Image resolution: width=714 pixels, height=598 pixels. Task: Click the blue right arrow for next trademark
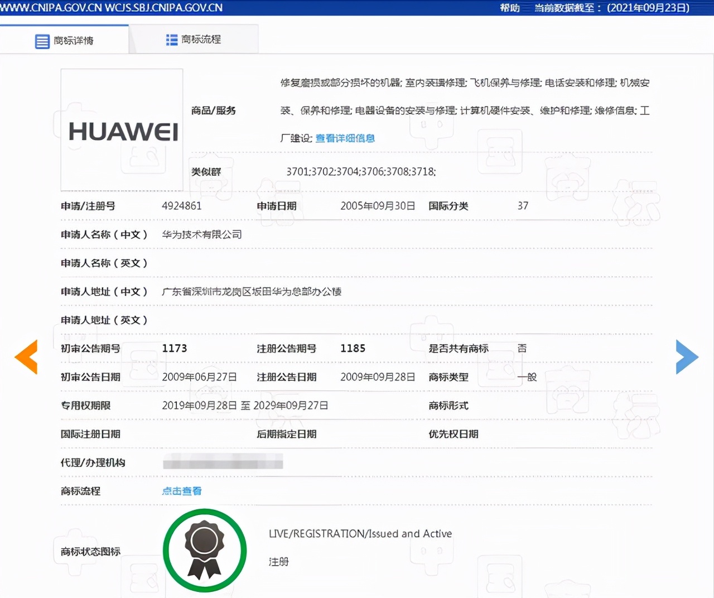click(687, 356)
